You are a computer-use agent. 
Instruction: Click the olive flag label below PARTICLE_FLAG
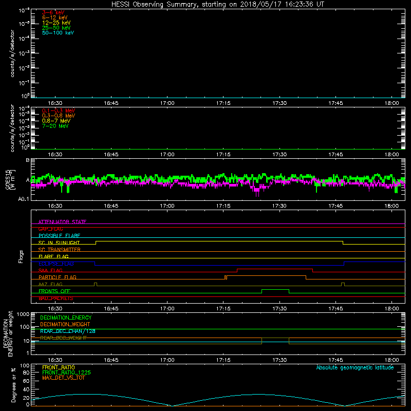tap(50, 284)
